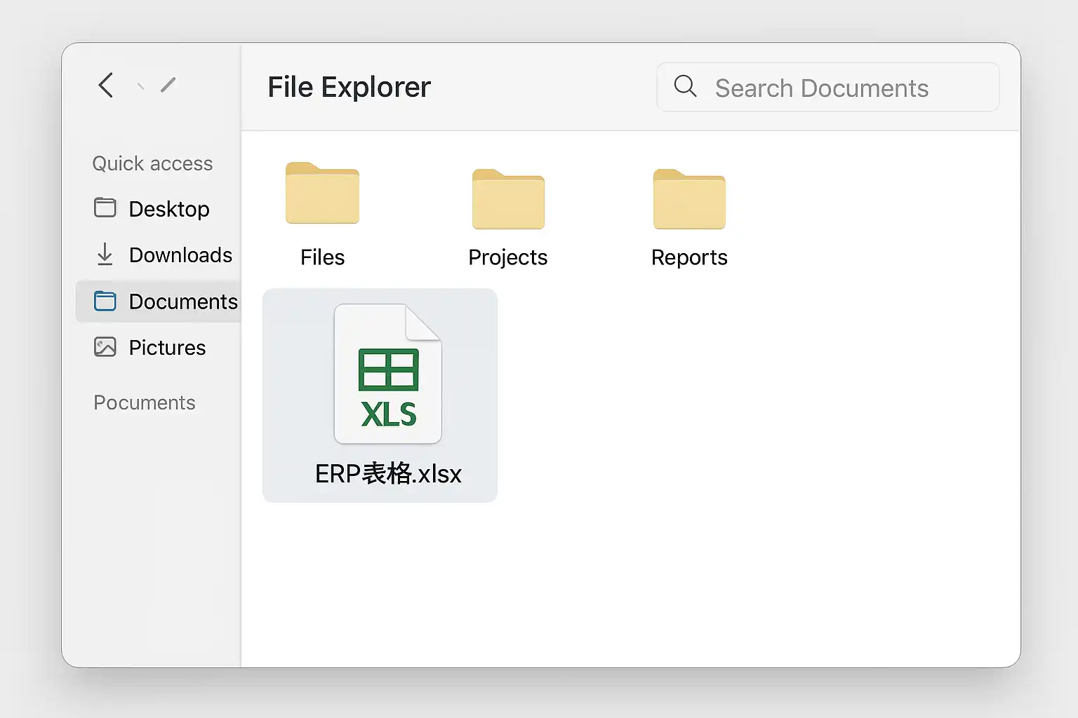Navigate to Downloads via its sidebar label
This screenshot has height=718, width=1078.
click(x=180, y=255)
